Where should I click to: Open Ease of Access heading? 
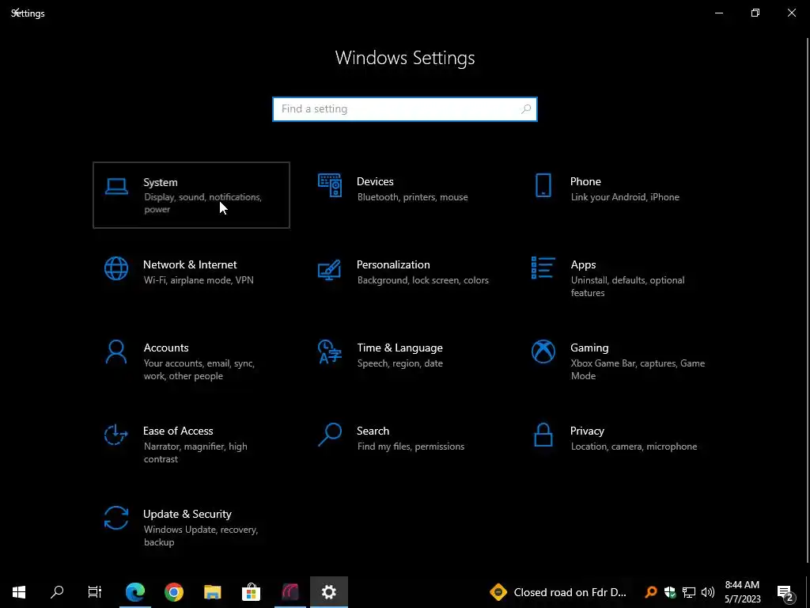(178, 431)
